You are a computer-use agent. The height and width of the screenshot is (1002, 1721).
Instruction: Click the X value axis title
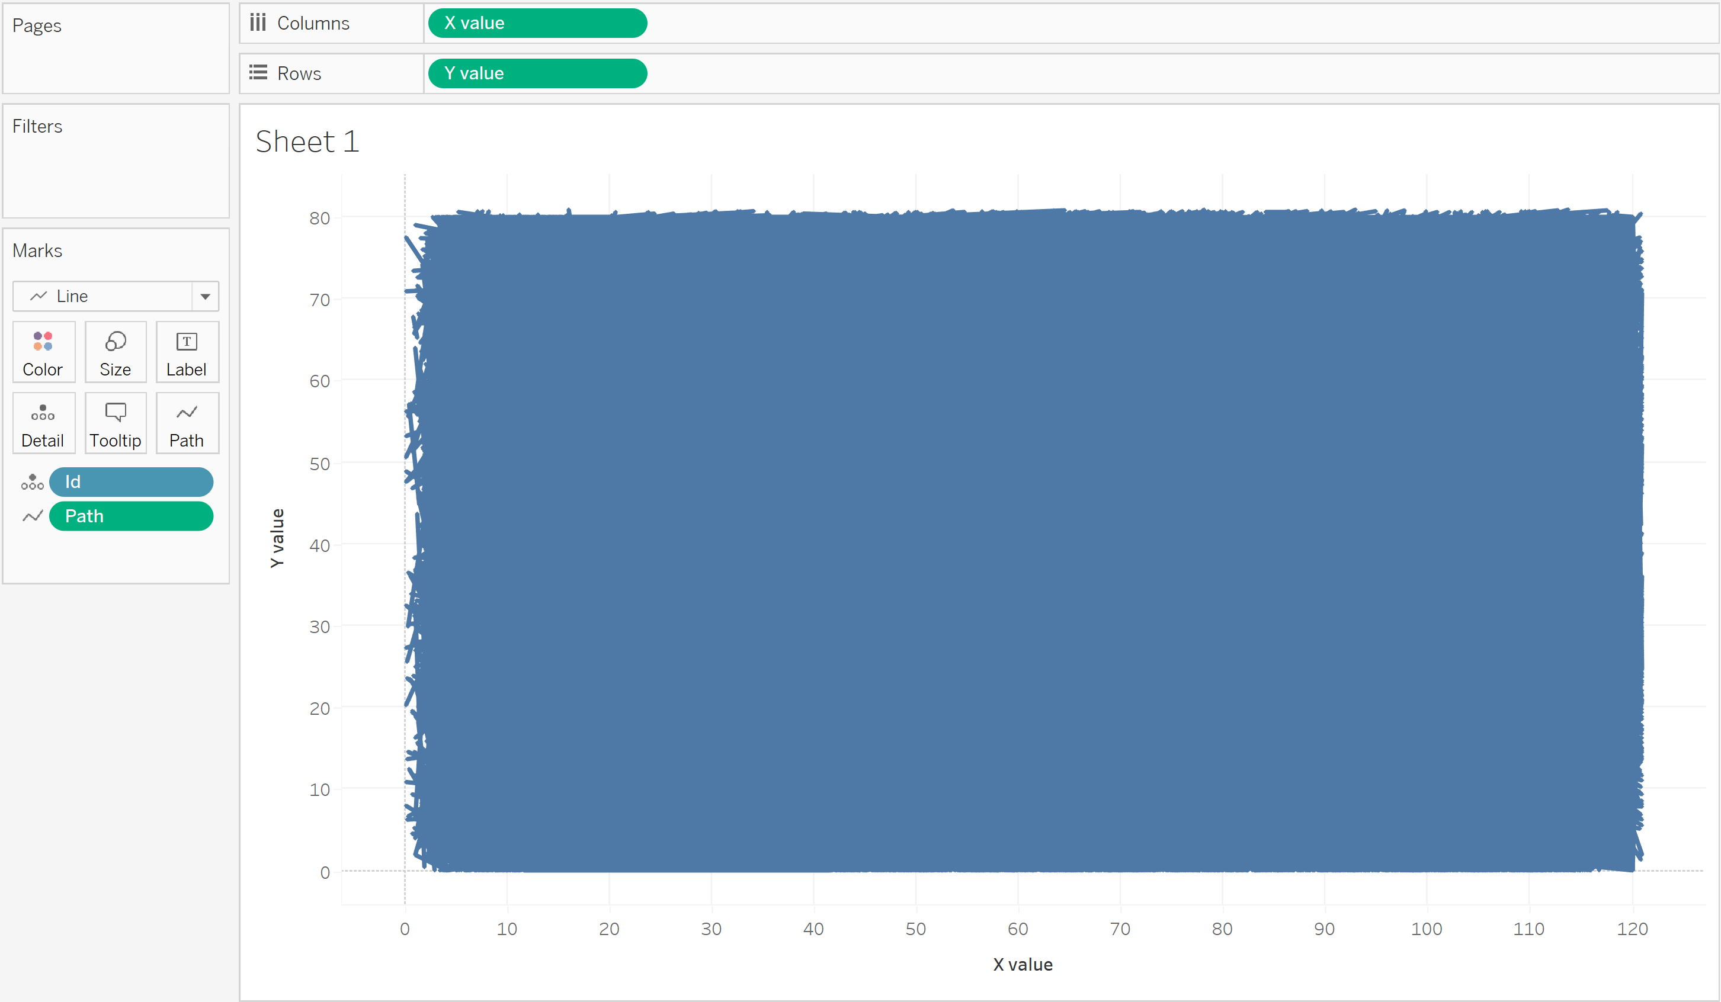point(1023,965)
